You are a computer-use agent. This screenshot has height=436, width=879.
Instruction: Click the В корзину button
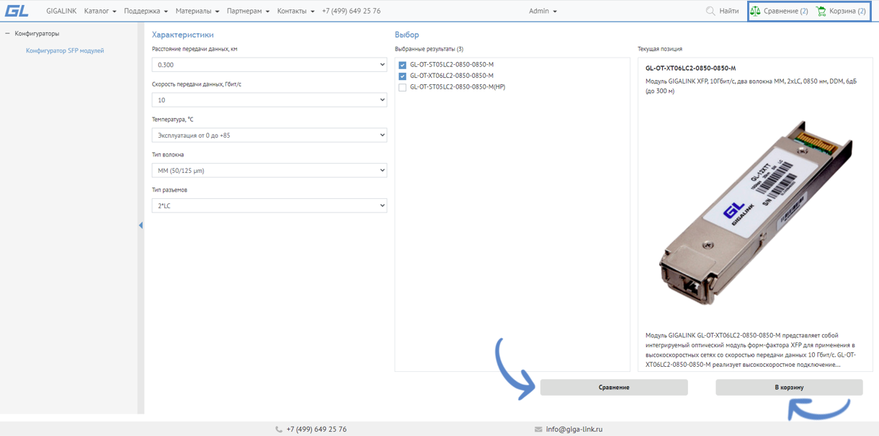click(x=789, y=388)
